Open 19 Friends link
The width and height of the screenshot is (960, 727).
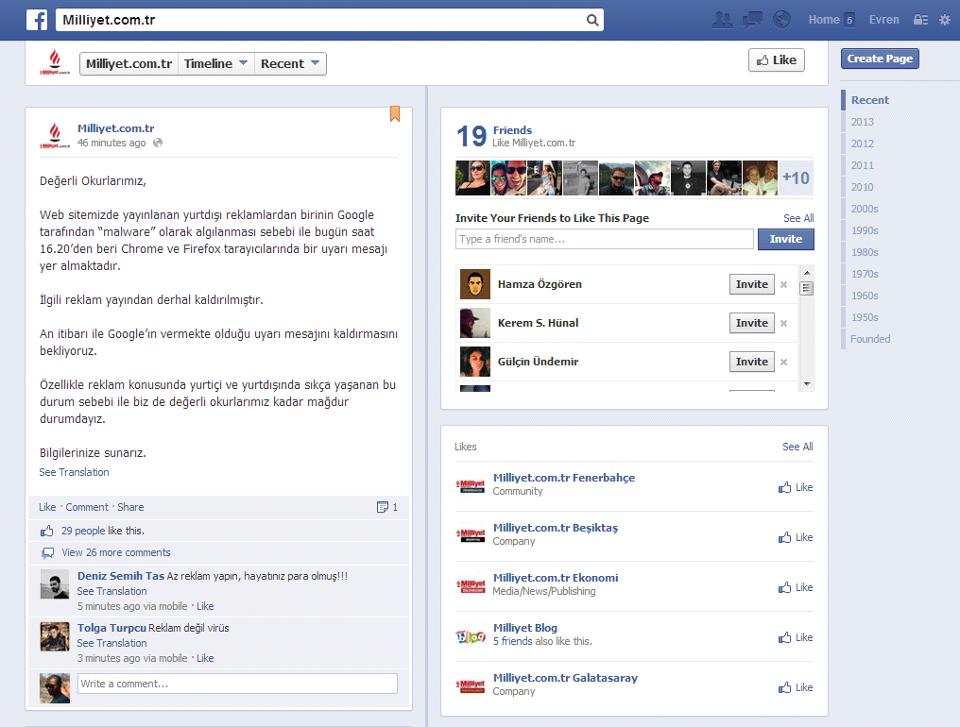pos(512,129)
